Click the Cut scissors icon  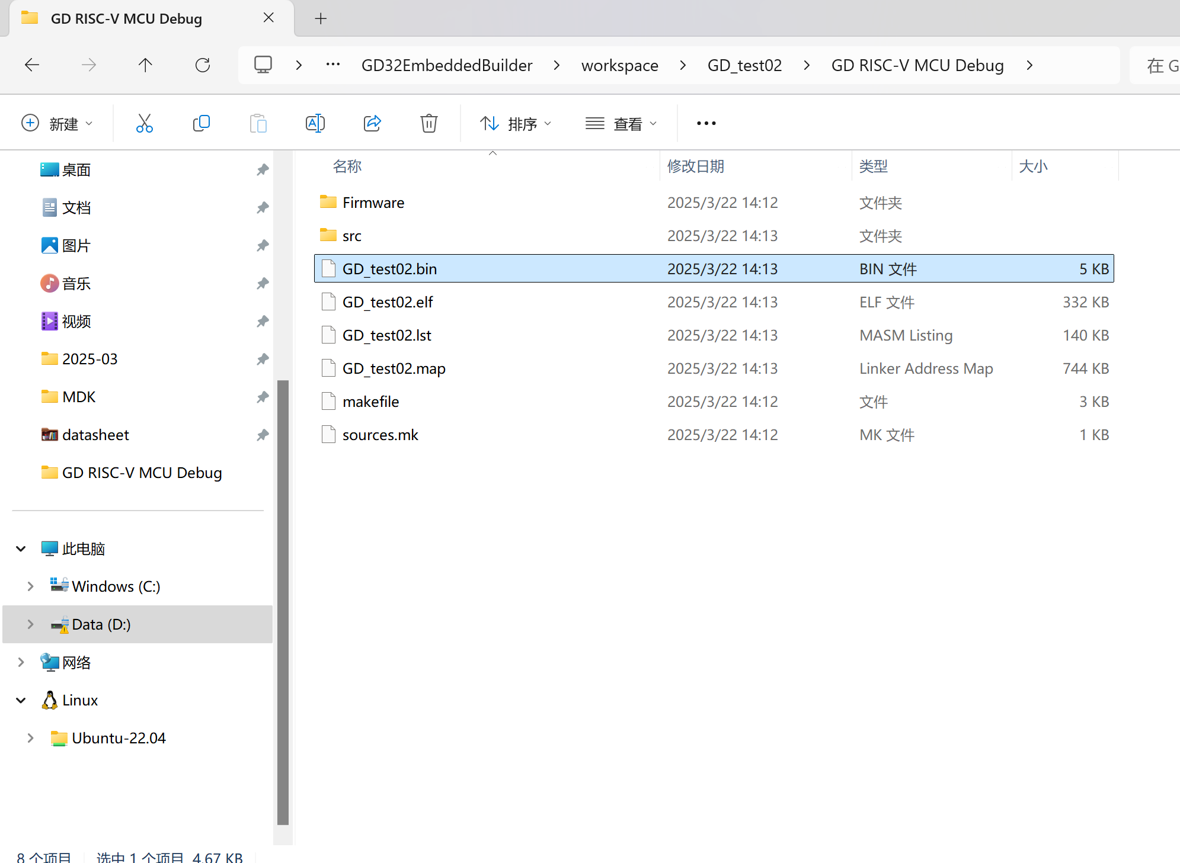pyautogui.click(x=144, y=123)
